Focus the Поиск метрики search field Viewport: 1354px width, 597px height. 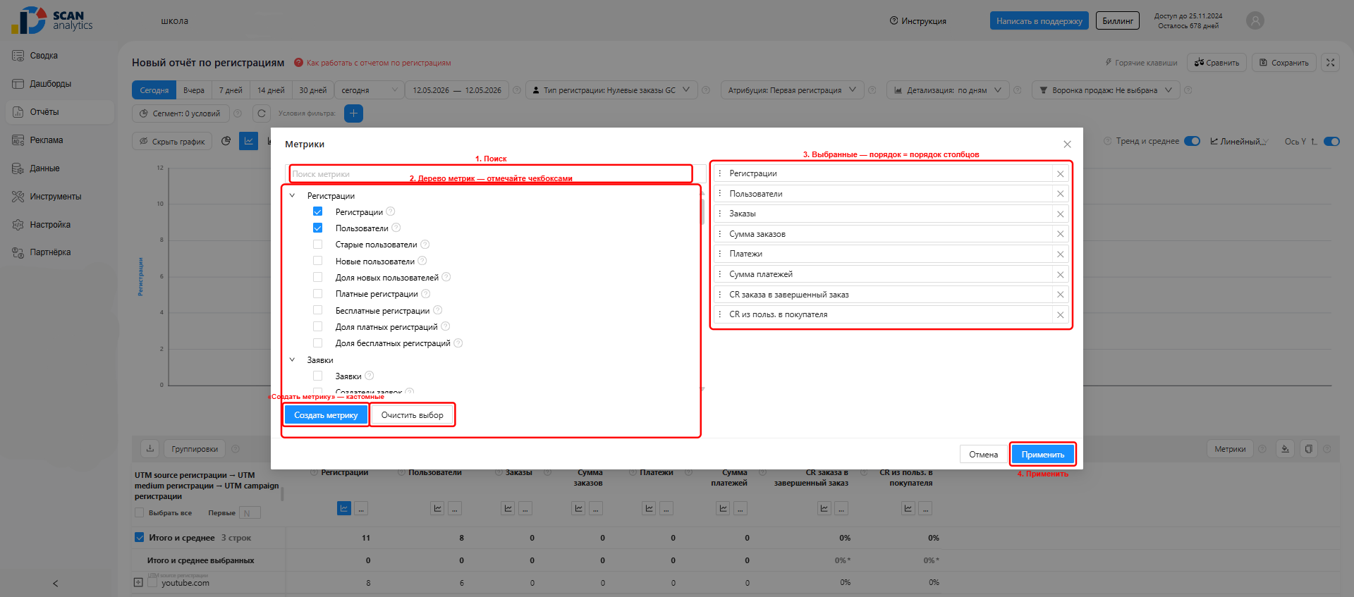(491, 174)
